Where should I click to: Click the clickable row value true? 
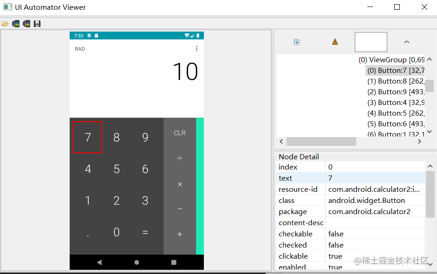tap(335, 256)
